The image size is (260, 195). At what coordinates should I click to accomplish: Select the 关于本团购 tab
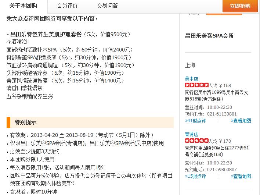point(24,6)
